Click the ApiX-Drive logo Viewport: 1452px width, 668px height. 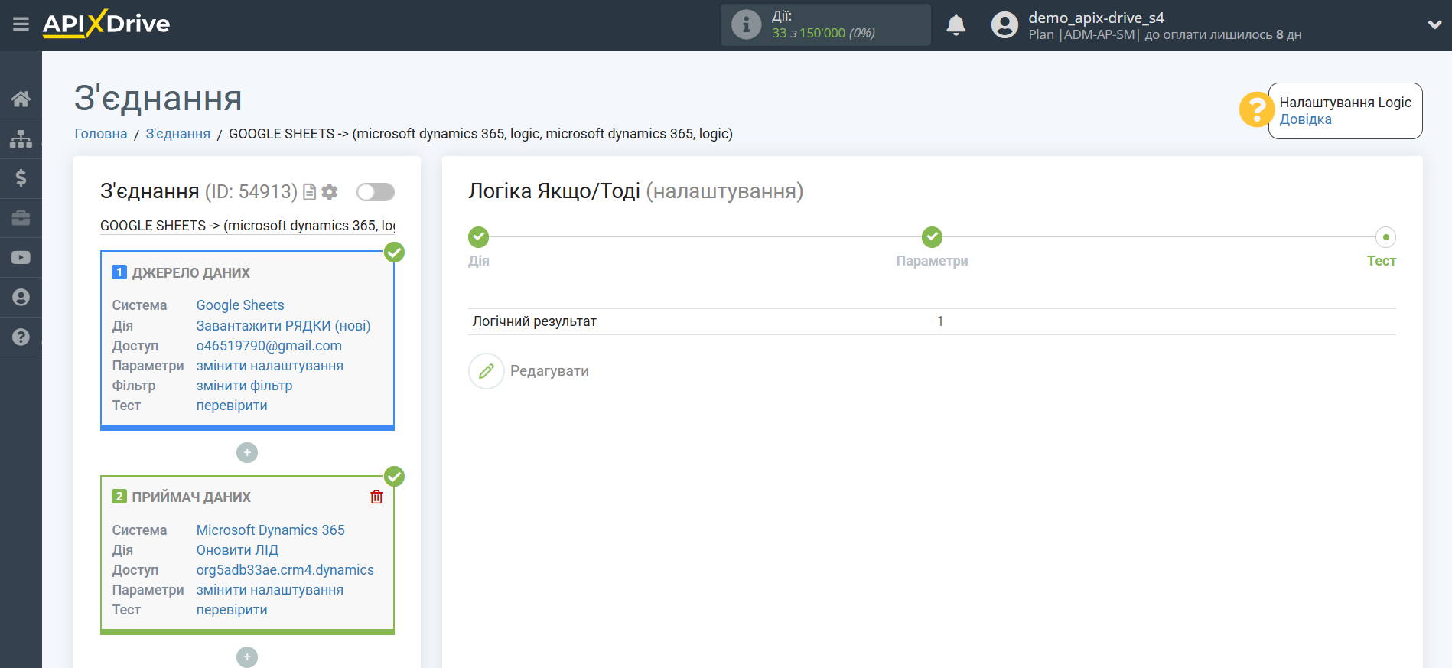click(106, 24)
